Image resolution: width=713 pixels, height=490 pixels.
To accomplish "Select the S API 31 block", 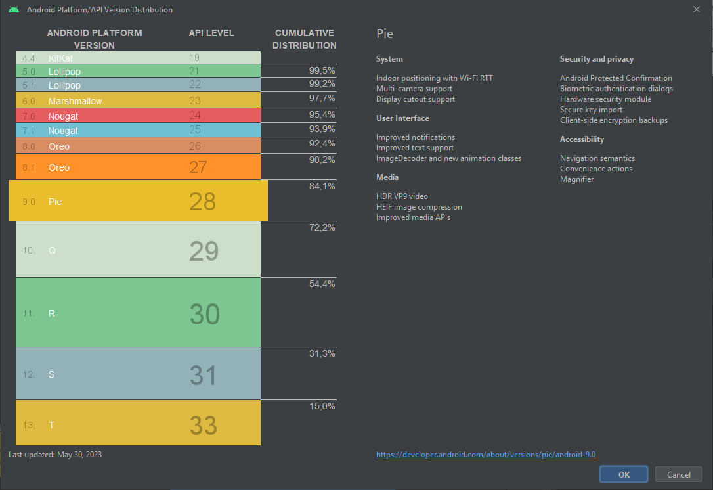I will click(x=138, y=374).
